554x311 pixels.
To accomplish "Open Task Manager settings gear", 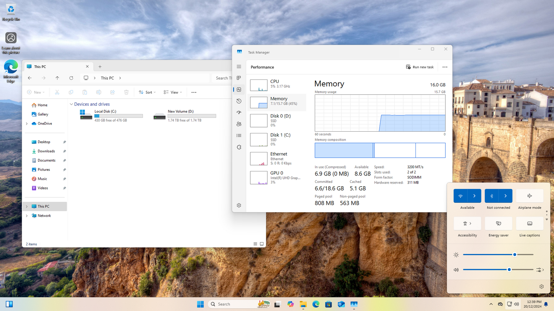I will point(239,205).
